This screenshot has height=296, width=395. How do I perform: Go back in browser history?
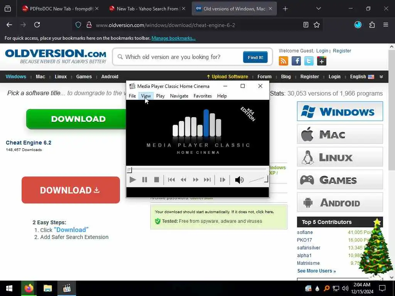(9, 25)
